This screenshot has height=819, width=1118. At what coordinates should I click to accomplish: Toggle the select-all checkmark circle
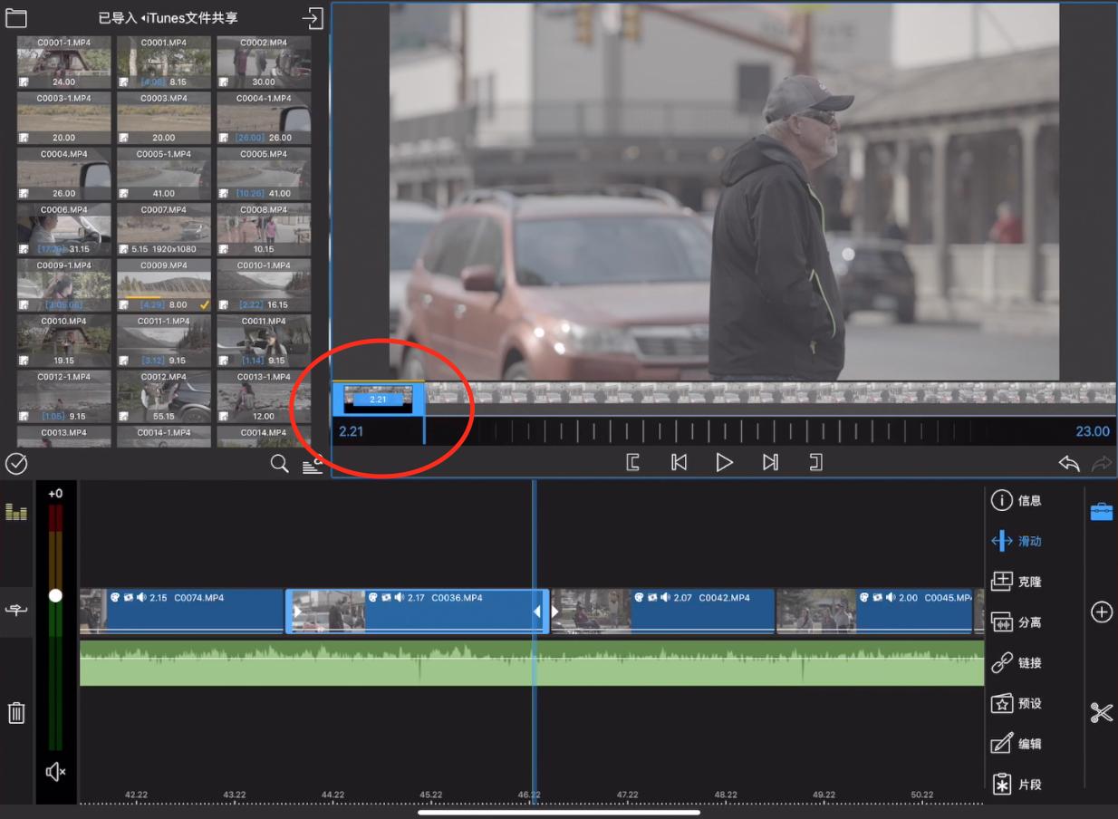coord(16,464)
